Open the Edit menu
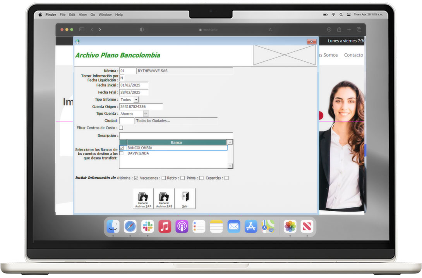Image resolution: width=422 pixels, height=278 pixels. coord(72,15)
